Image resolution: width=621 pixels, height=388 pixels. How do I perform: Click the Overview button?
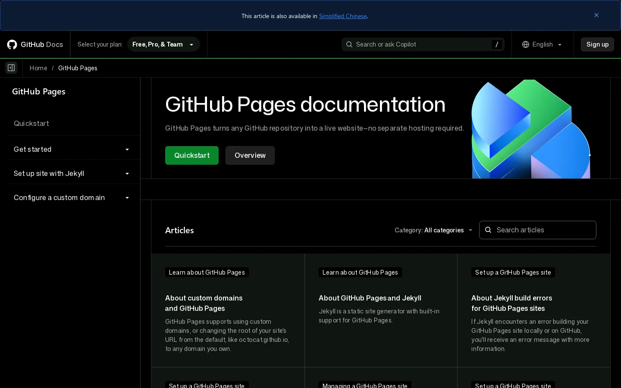(x=250, y=155)
